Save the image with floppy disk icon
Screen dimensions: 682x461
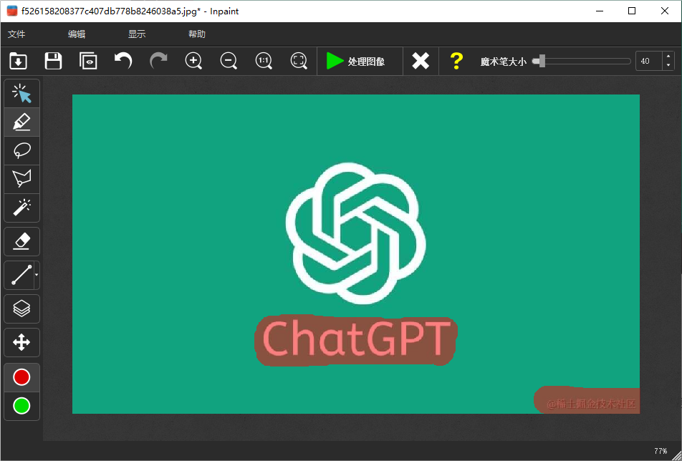[x=53, y=61]
